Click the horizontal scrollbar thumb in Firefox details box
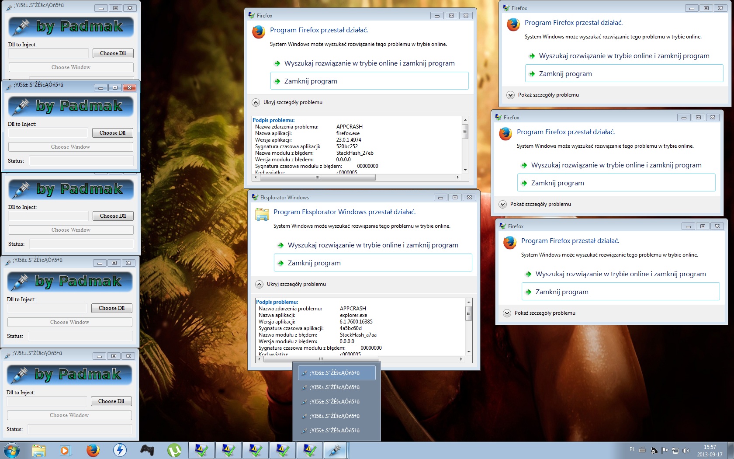Image resolution: width=734 pixels, height=459 pixels. pyautogui.click(x=318, y=177)
